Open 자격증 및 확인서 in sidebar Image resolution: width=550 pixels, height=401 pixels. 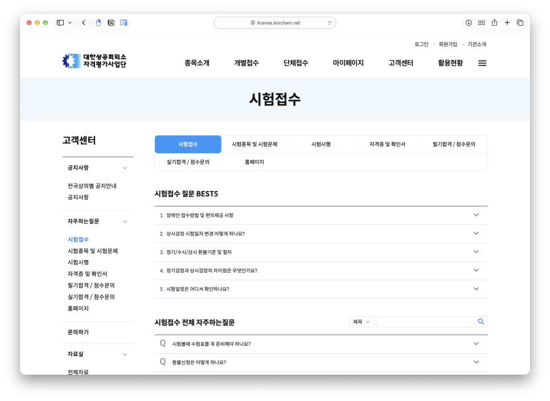pyautogui.click(x=87, y=274)
